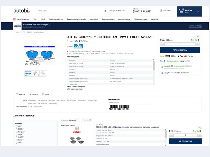Click the ATE manufacturer logo

[78, 46]
